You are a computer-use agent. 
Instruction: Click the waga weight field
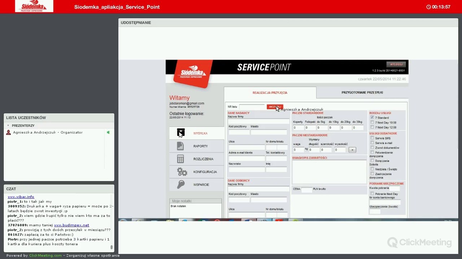coord(298,150)
